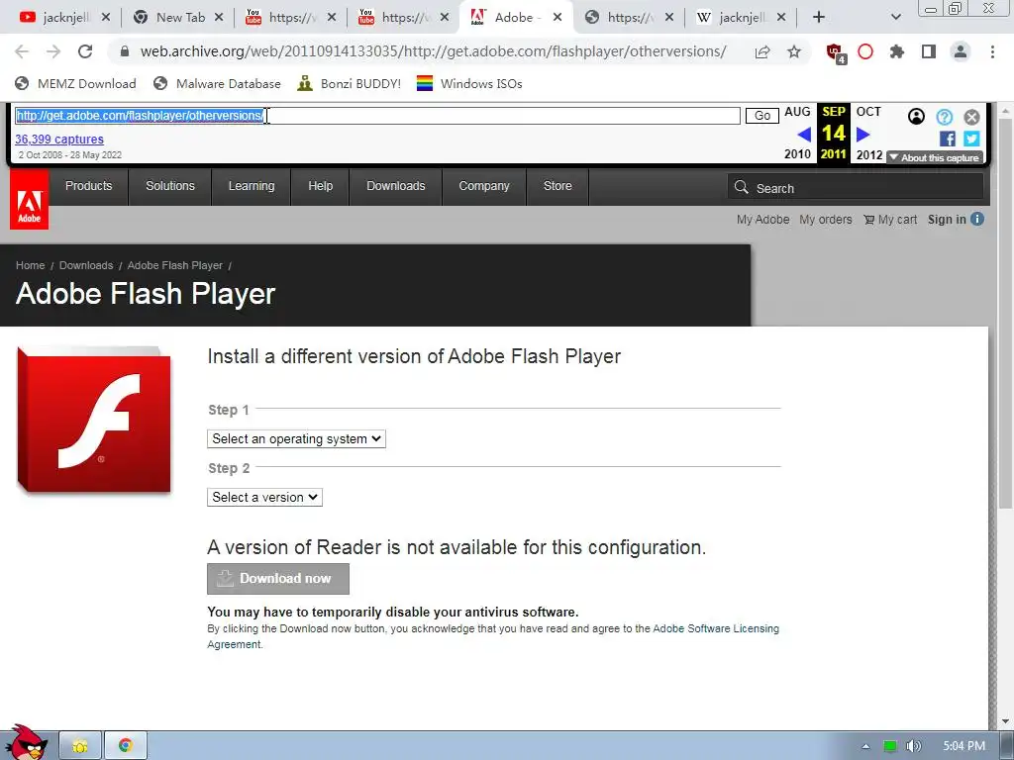Show hidden system tray icons
This screenshot has width=1014, height=760.
pyautogui.click(x=865, y=746)
